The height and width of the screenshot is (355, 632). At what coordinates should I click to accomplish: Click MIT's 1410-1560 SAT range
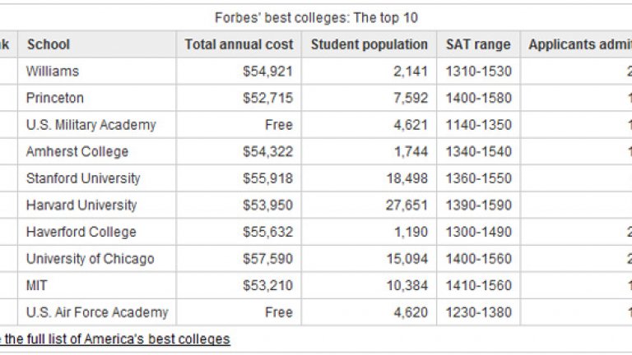(478, 285)
